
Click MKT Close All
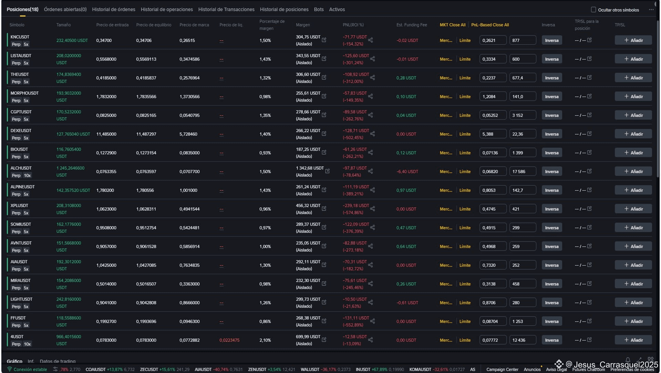452,25
